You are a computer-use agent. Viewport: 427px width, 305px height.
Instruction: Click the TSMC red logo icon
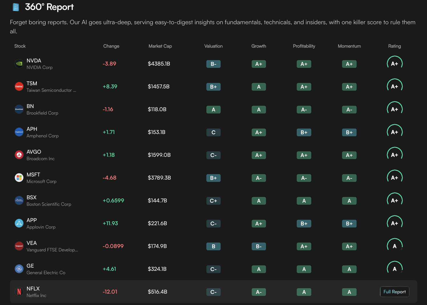(x=19, y=87)
